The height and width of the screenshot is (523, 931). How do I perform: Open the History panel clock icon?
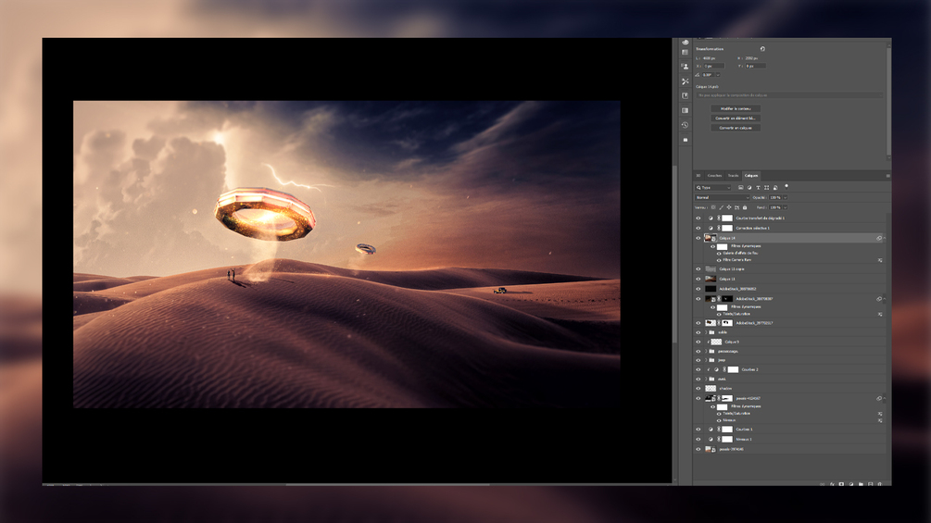[x=686, y=125]
